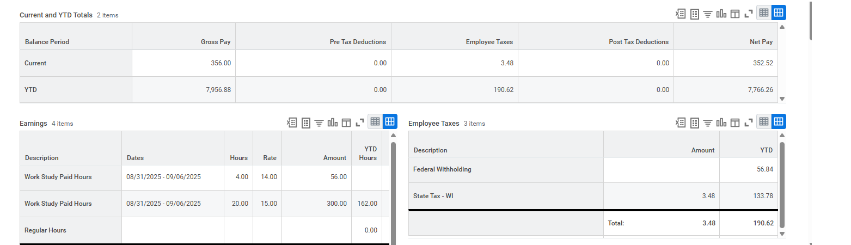Click up arrow of Earnings table scrollbar

(394, 135)
